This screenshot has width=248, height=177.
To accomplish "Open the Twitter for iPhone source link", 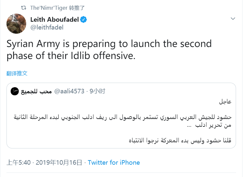I will (114, 162).
